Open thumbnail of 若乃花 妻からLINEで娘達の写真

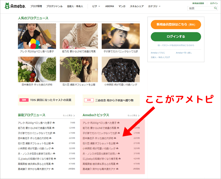pyautogui.click(x=79, y=36)
